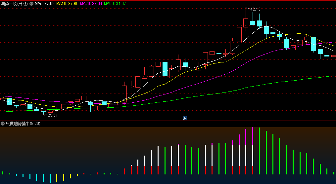Click the candlestick at the 29.51 low
This screenshot has height=184, width=336.
43,112
